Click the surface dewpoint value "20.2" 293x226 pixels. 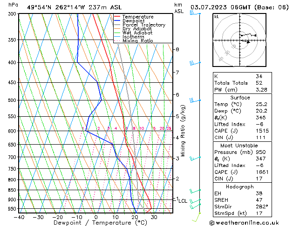click(261, 111)
